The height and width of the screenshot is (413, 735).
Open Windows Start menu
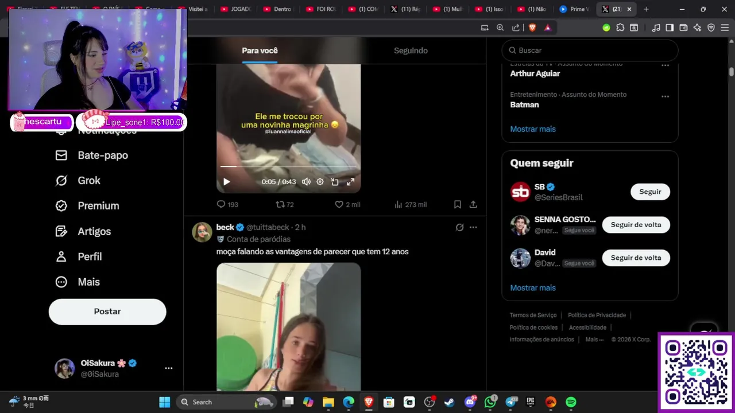[165, 402]
